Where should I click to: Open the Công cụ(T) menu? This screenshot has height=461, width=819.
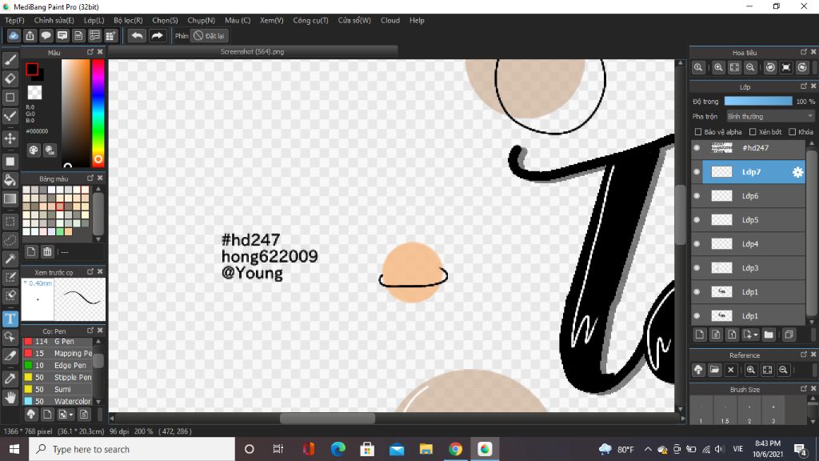(x=310, y=20)
